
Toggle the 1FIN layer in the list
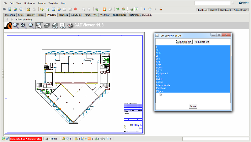[x=193, y=53]
